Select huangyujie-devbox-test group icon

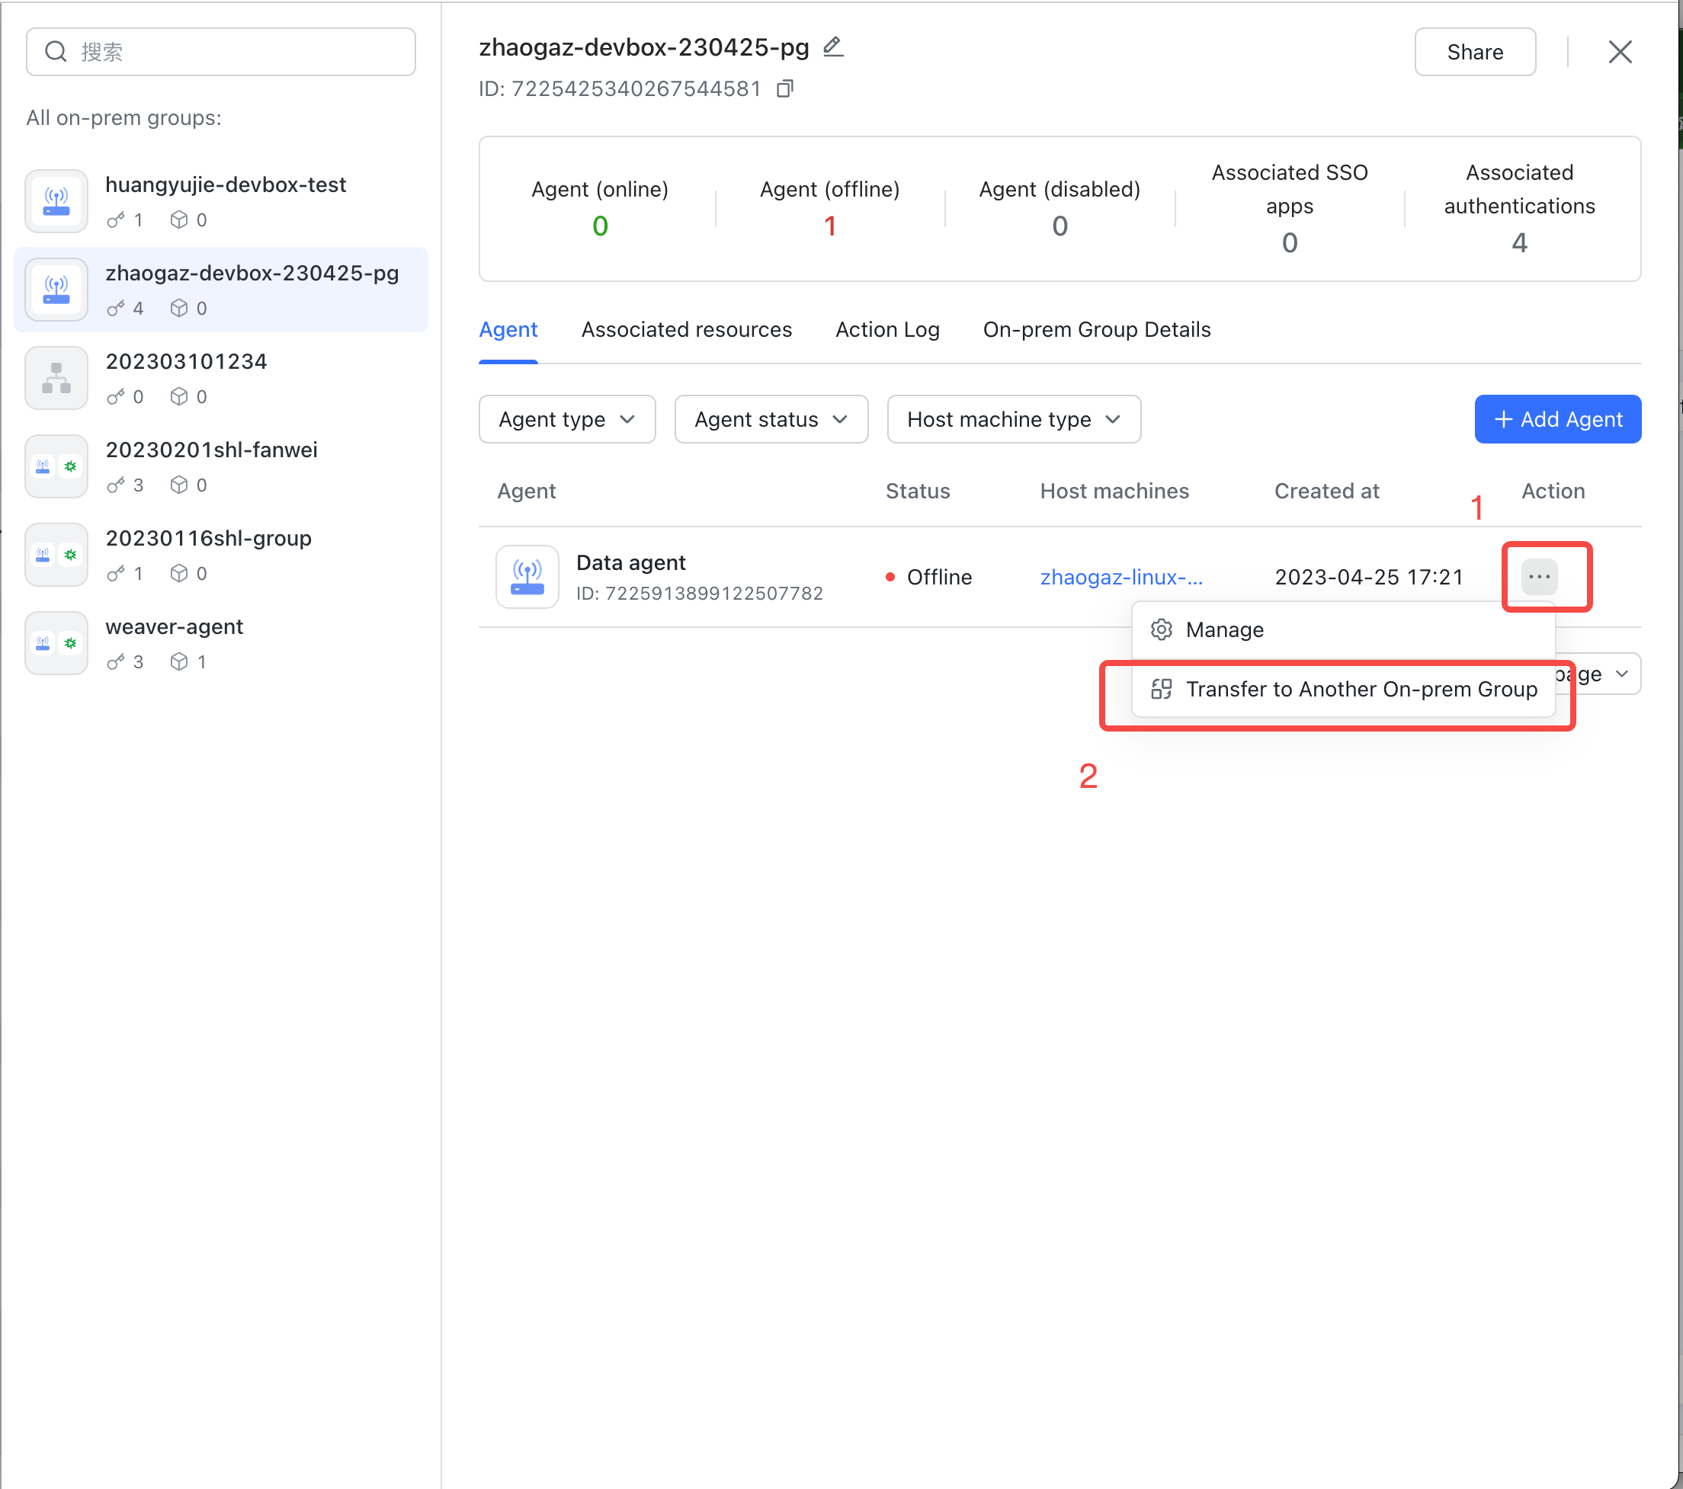pos(56,201)
